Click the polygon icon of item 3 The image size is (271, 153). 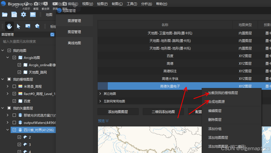pos(25,144)
